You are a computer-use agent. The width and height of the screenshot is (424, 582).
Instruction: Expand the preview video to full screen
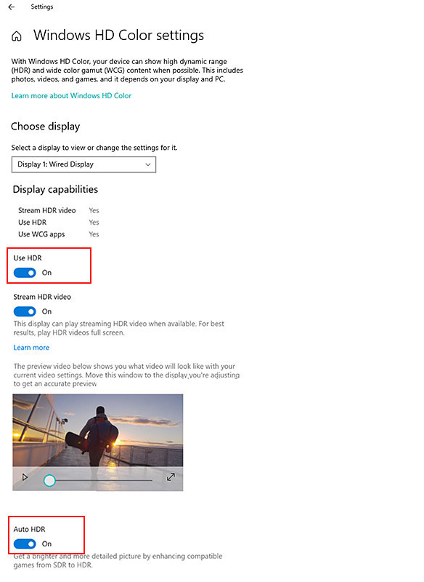pos(172,477)
